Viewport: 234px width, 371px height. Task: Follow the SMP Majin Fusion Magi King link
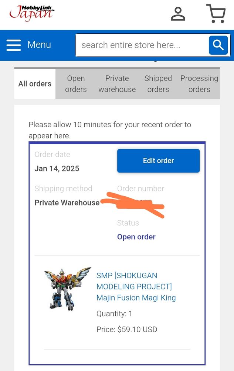click(136, 286)
